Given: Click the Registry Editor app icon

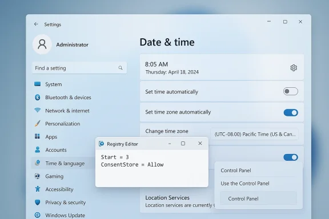Looking at the screenshot, I should click(101, 144).
